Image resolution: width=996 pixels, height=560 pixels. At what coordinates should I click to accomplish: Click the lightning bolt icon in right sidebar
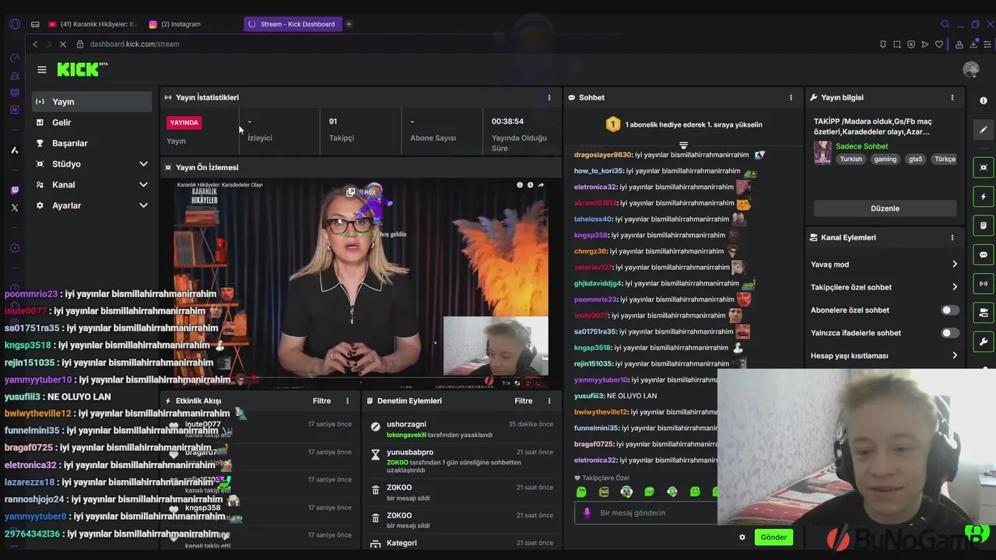coord(984,197)
